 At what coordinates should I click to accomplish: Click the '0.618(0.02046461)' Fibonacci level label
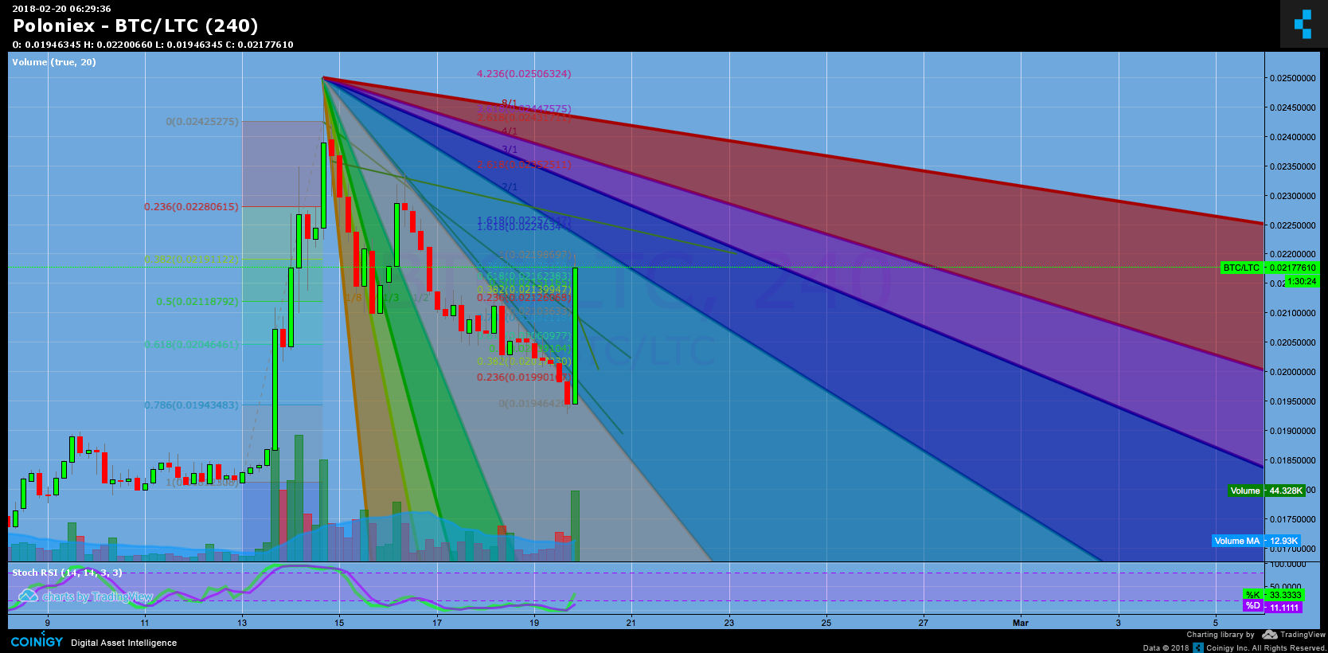click(191, 345)
